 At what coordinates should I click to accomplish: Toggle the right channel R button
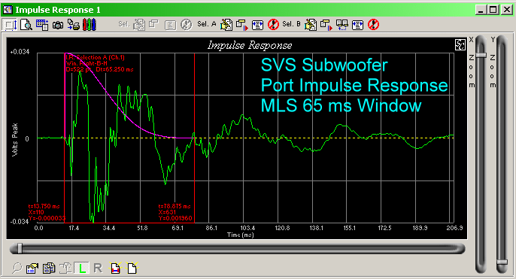(98, 268)
